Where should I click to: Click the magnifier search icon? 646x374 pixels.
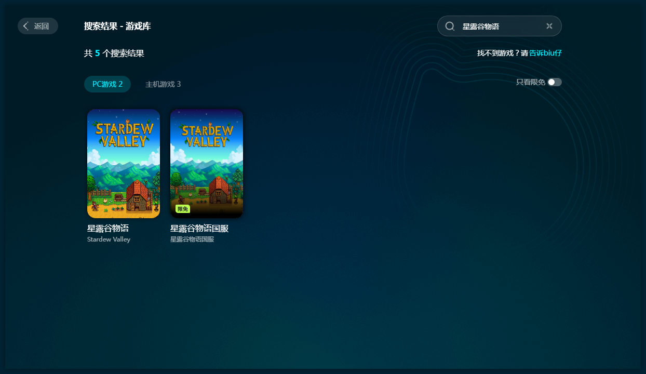click(x=450, y=26)
